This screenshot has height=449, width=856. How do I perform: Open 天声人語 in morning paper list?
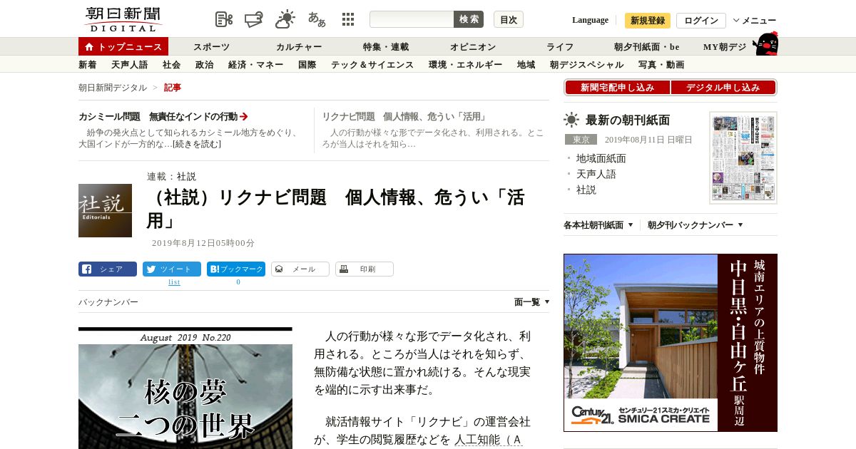coord(596,174)
